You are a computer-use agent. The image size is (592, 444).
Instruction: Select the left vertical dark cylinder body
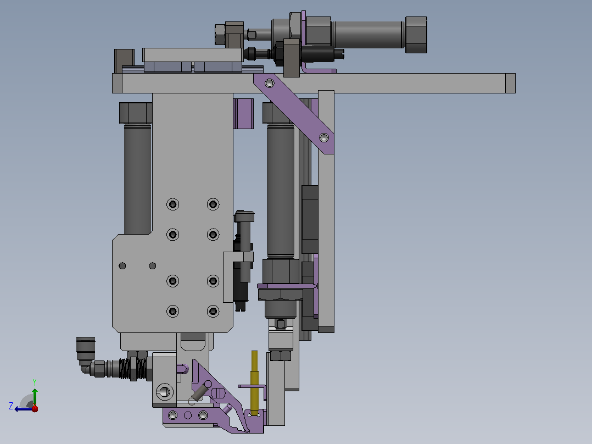point(137,180)
